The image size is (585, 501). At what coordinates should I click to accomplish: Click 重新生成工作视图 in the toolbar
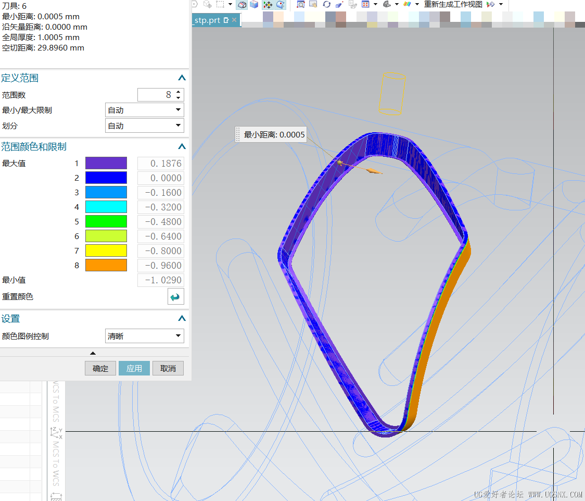pos(453,5)
